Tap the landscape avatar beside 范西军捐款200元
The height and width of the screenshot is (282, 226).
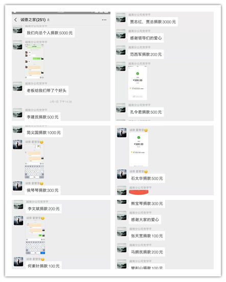coord(121,50)
